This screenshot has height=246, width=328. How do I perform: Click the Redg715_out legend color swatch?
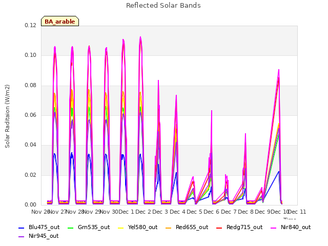coord(219,228)
